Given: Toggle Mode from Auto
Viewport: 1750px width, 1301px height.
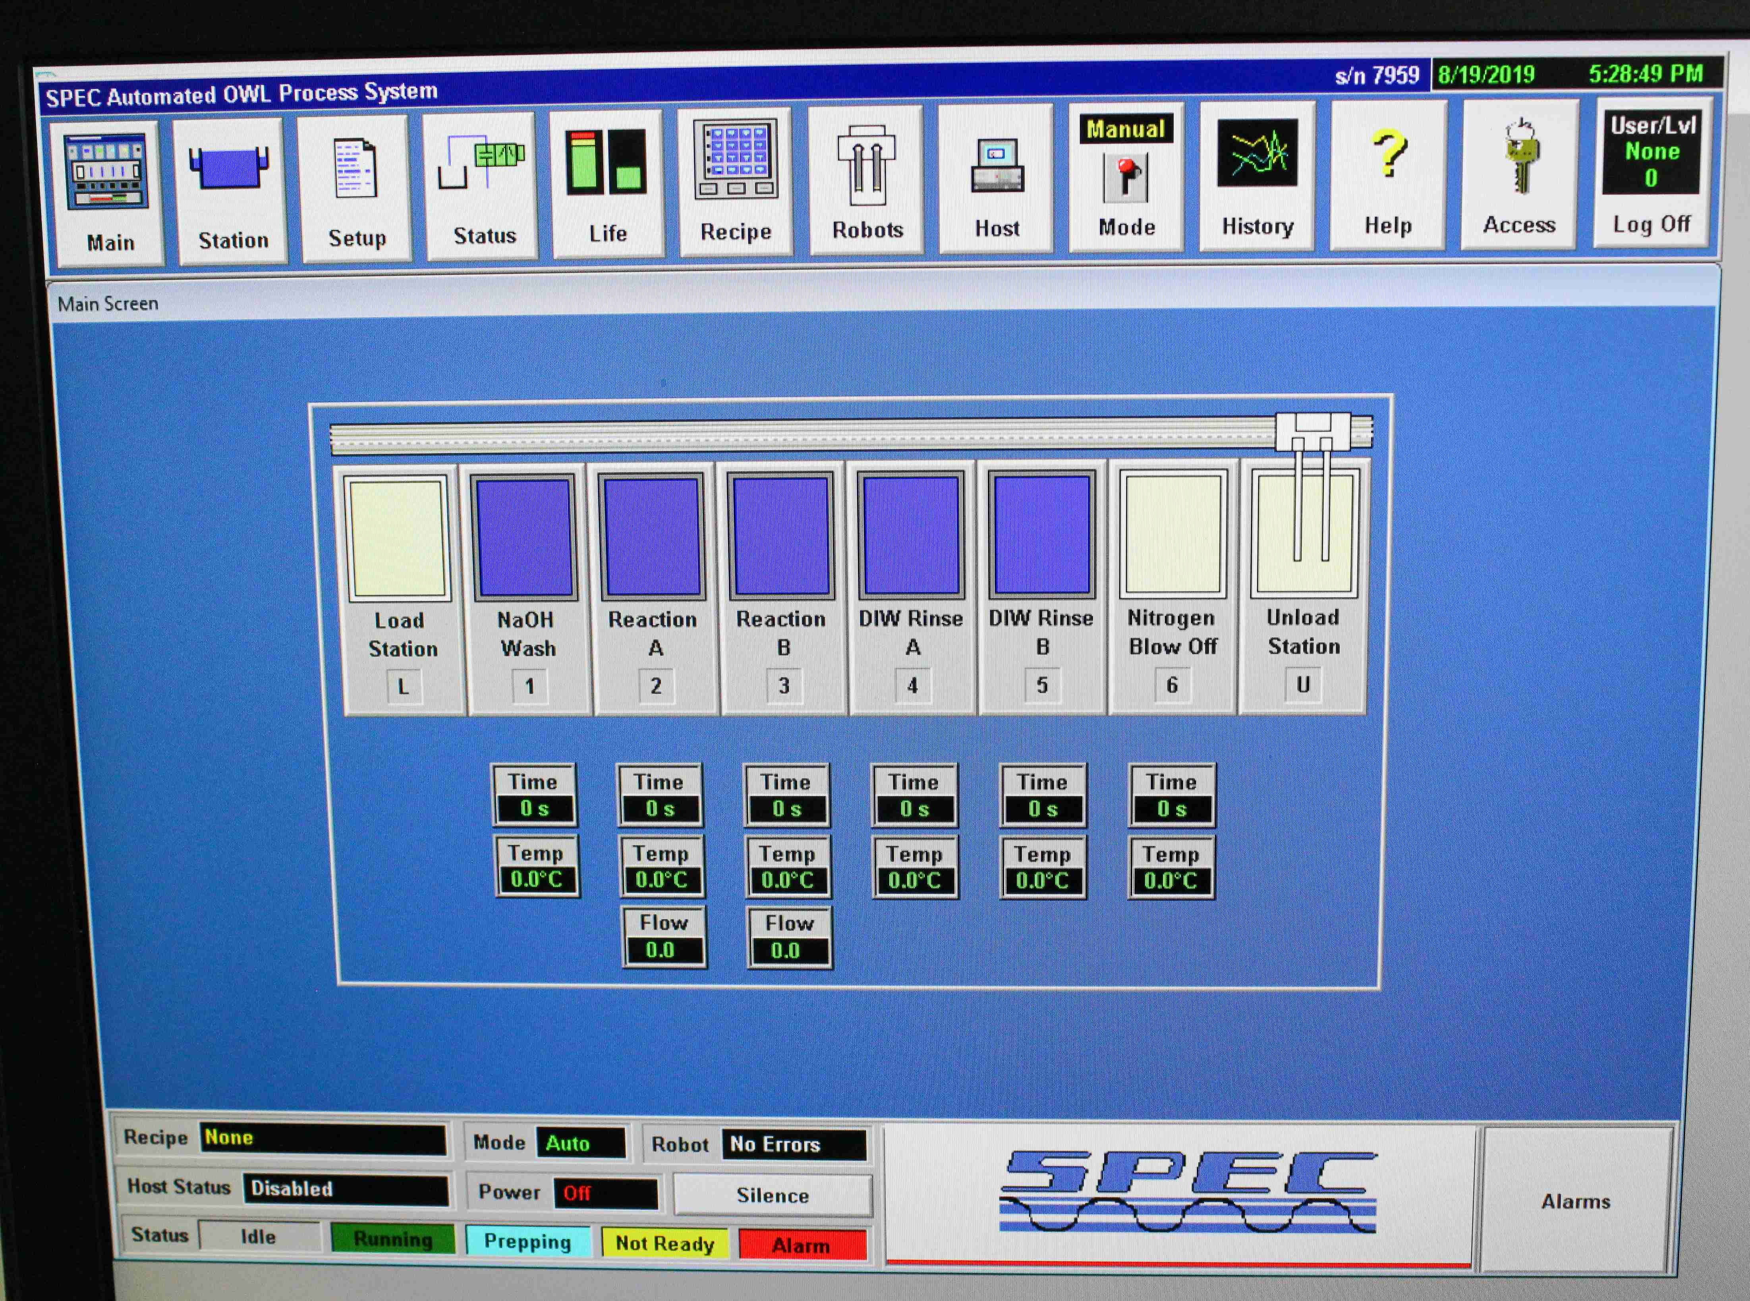Looking at the screenshot, I should coord(581,1143).
